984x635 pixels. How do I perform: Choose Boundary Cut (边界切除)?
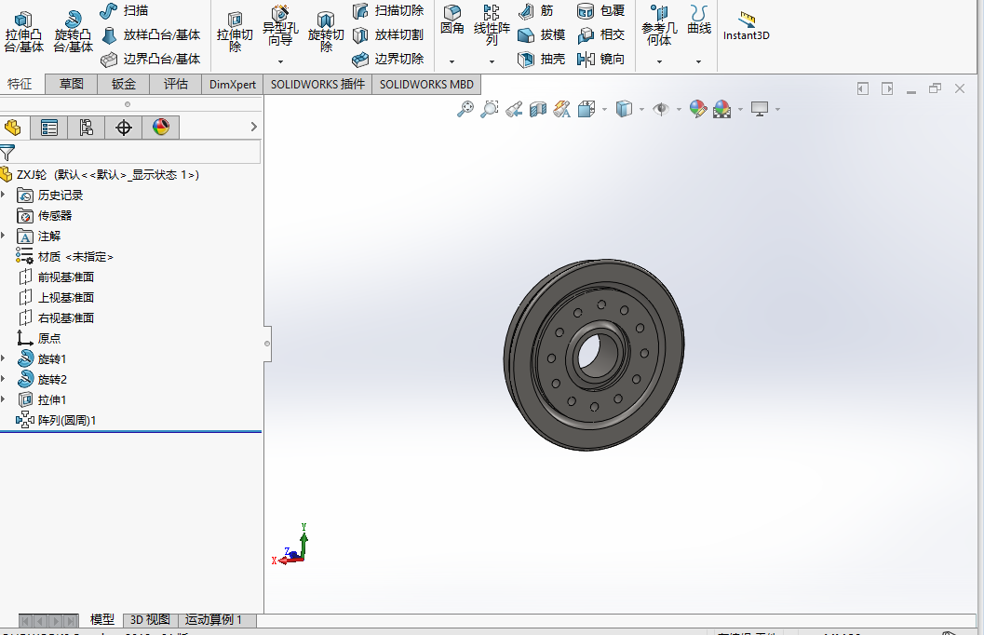coord(388,59)
